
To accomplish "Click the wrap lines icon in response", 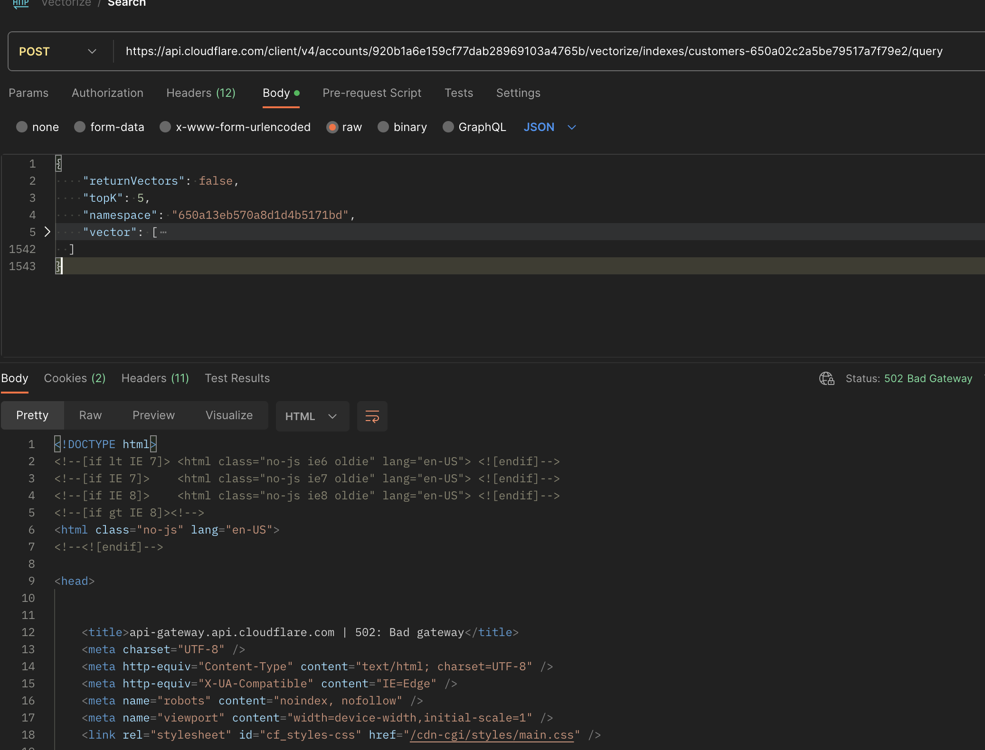I will pos(372,416).
